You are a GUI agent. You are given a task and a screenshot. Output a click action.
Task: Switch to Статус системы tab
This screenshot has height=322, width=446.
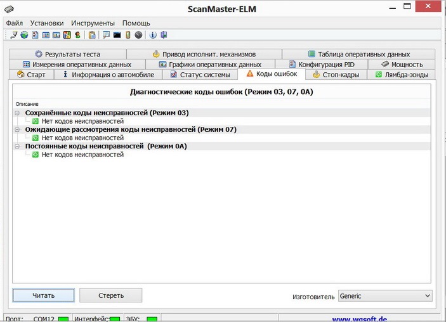point(200,75)
